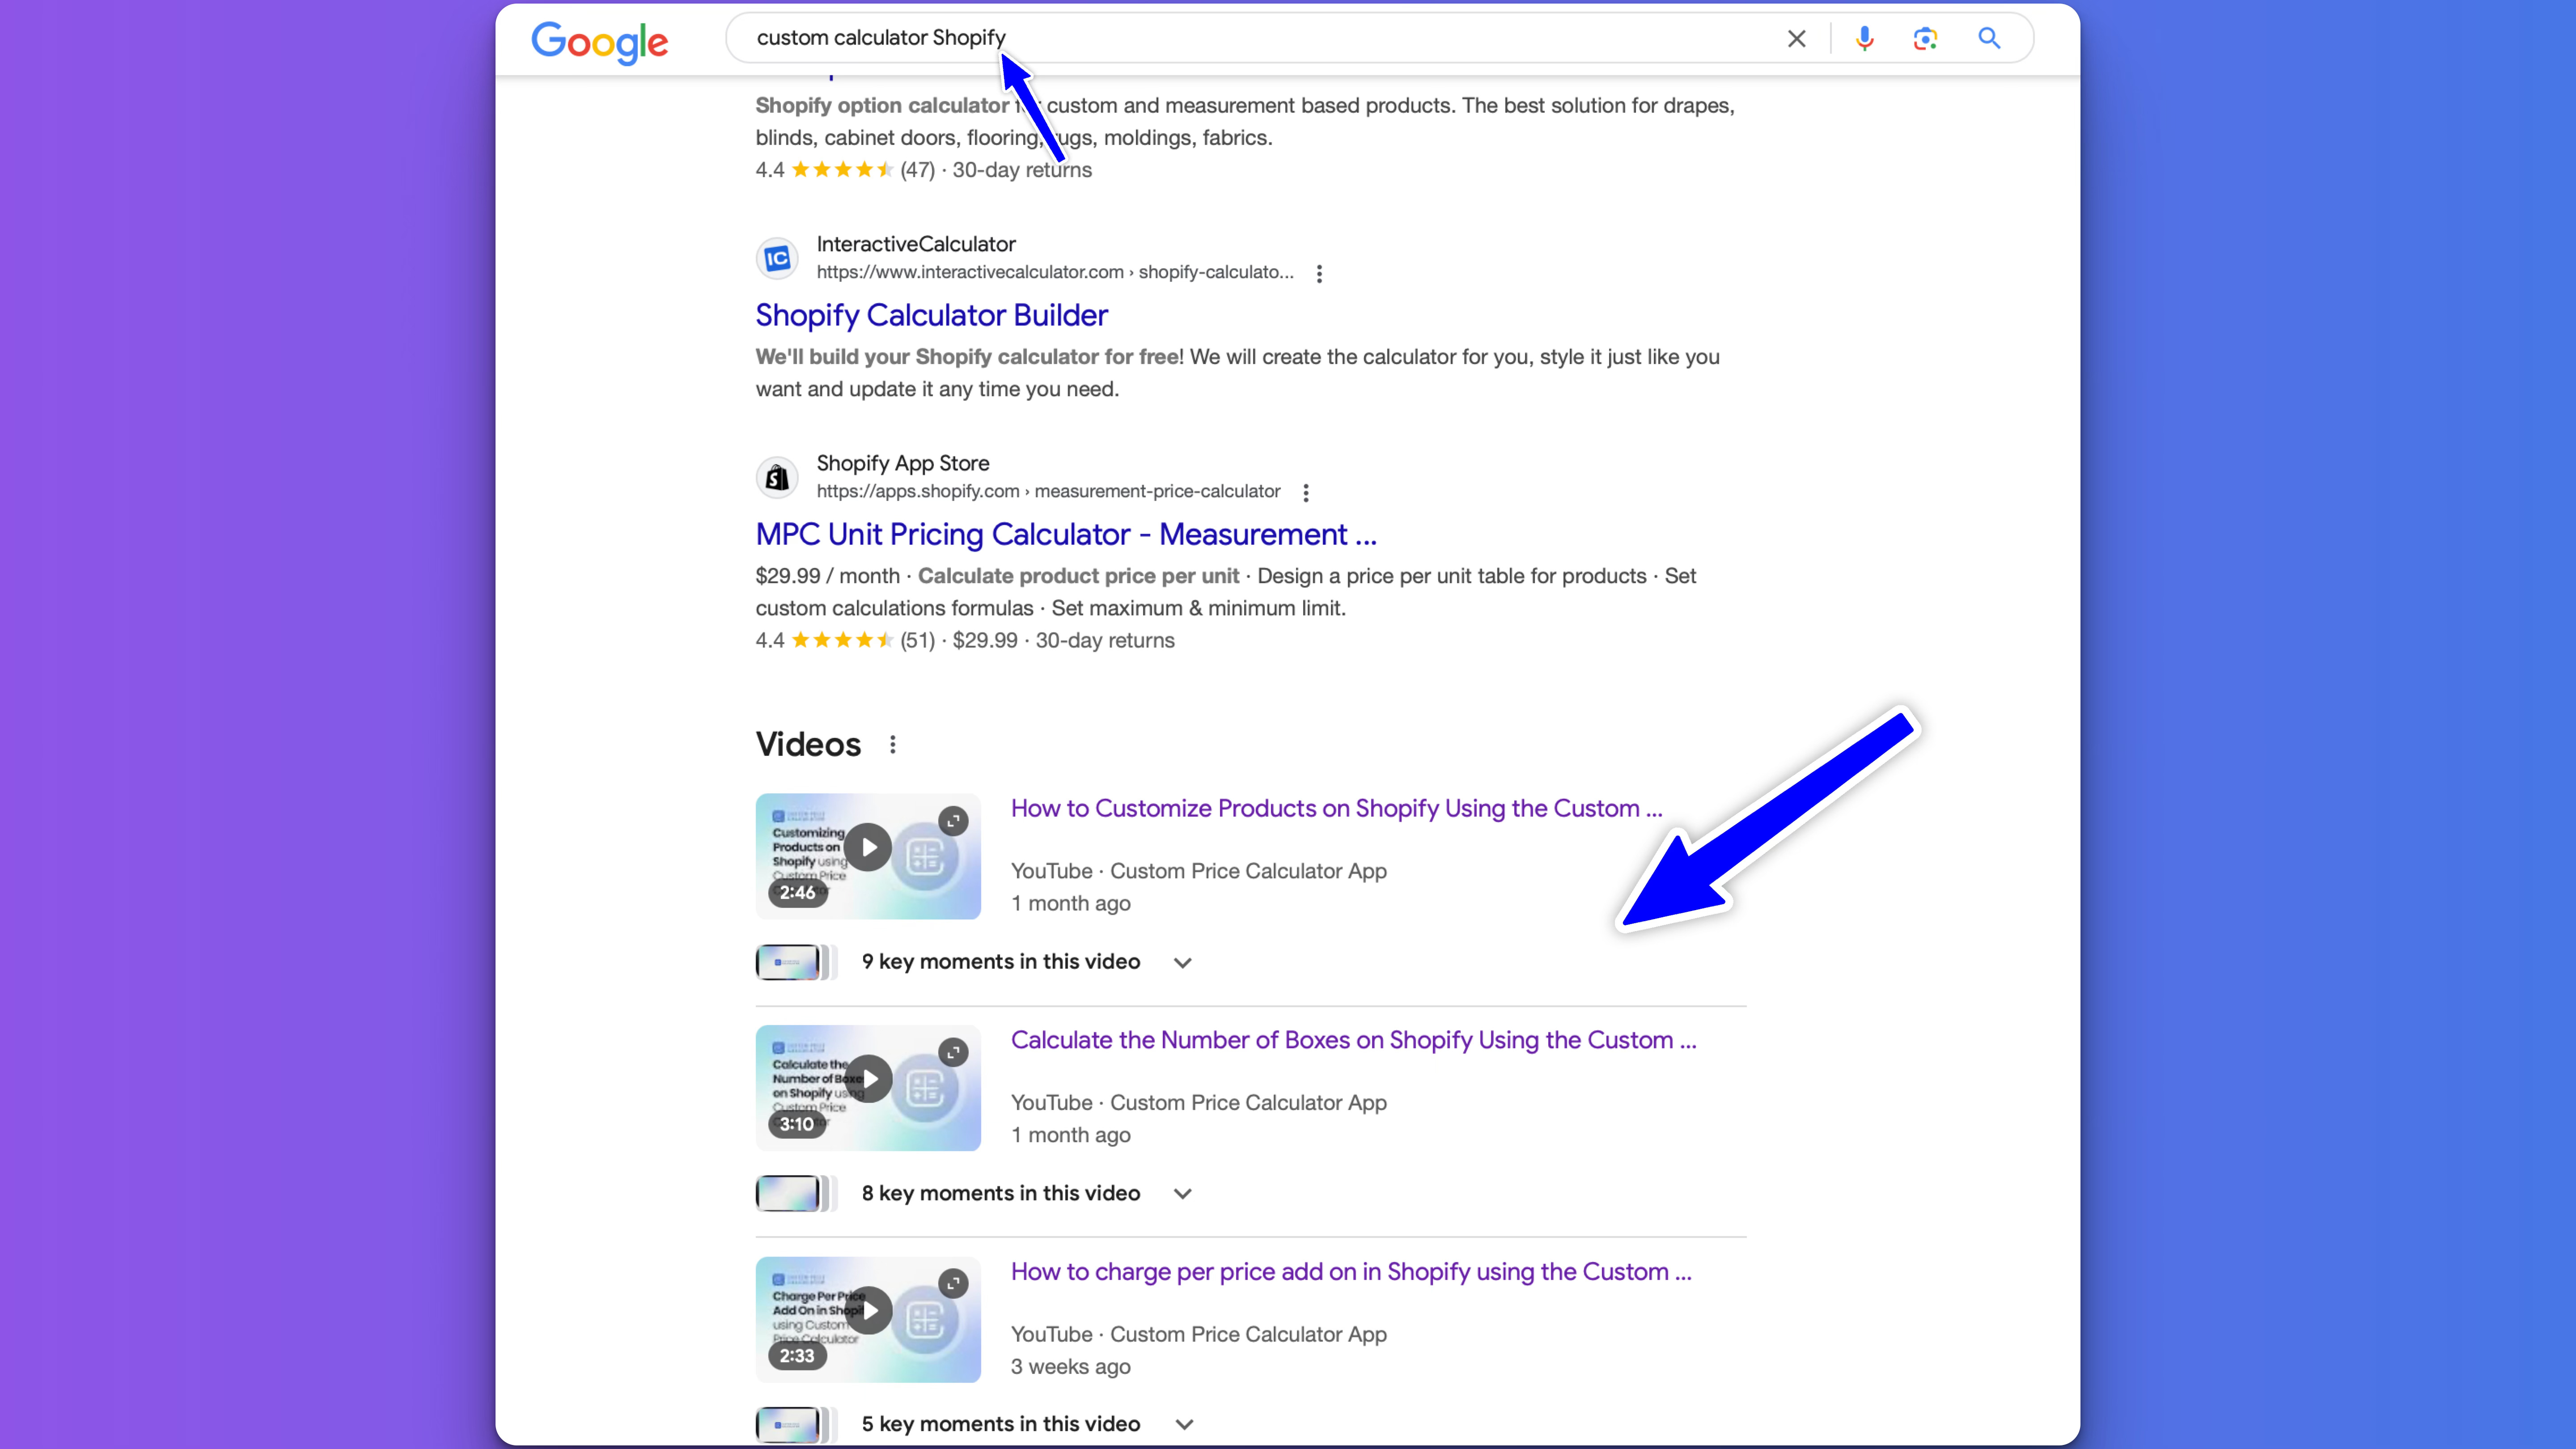Viewport: 2576px width, 1449px height.
Task: Open more options for Shopify App Store result
Action: click(x=1305, y=492)
